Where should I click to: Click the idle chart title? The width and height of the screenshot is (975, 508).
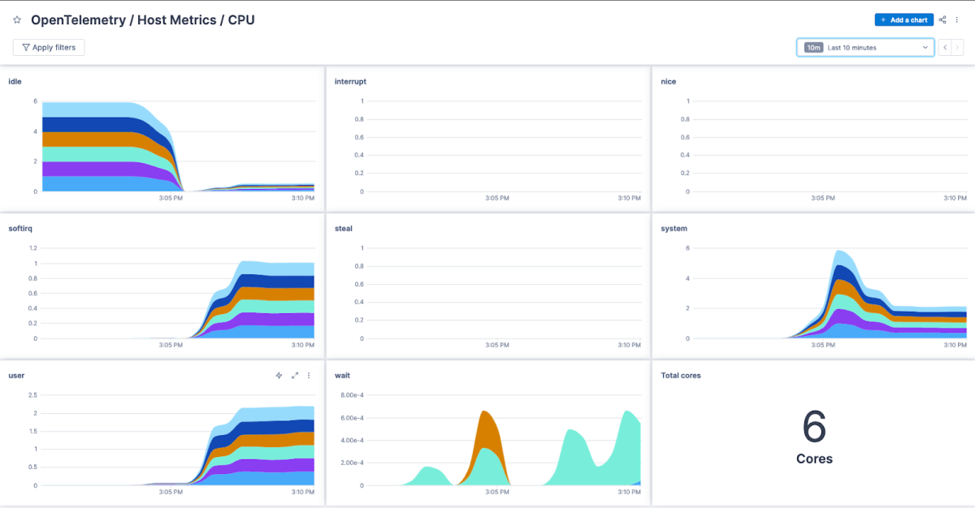pyautogui.click(x=15, y=81)
